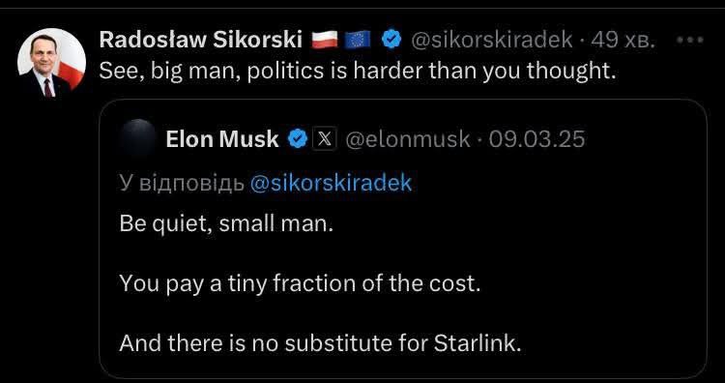The width and height of the screenshot is (725, 383).
Task: Click the X affiliation badge next to Elon Musk
Action: (325, 138)
